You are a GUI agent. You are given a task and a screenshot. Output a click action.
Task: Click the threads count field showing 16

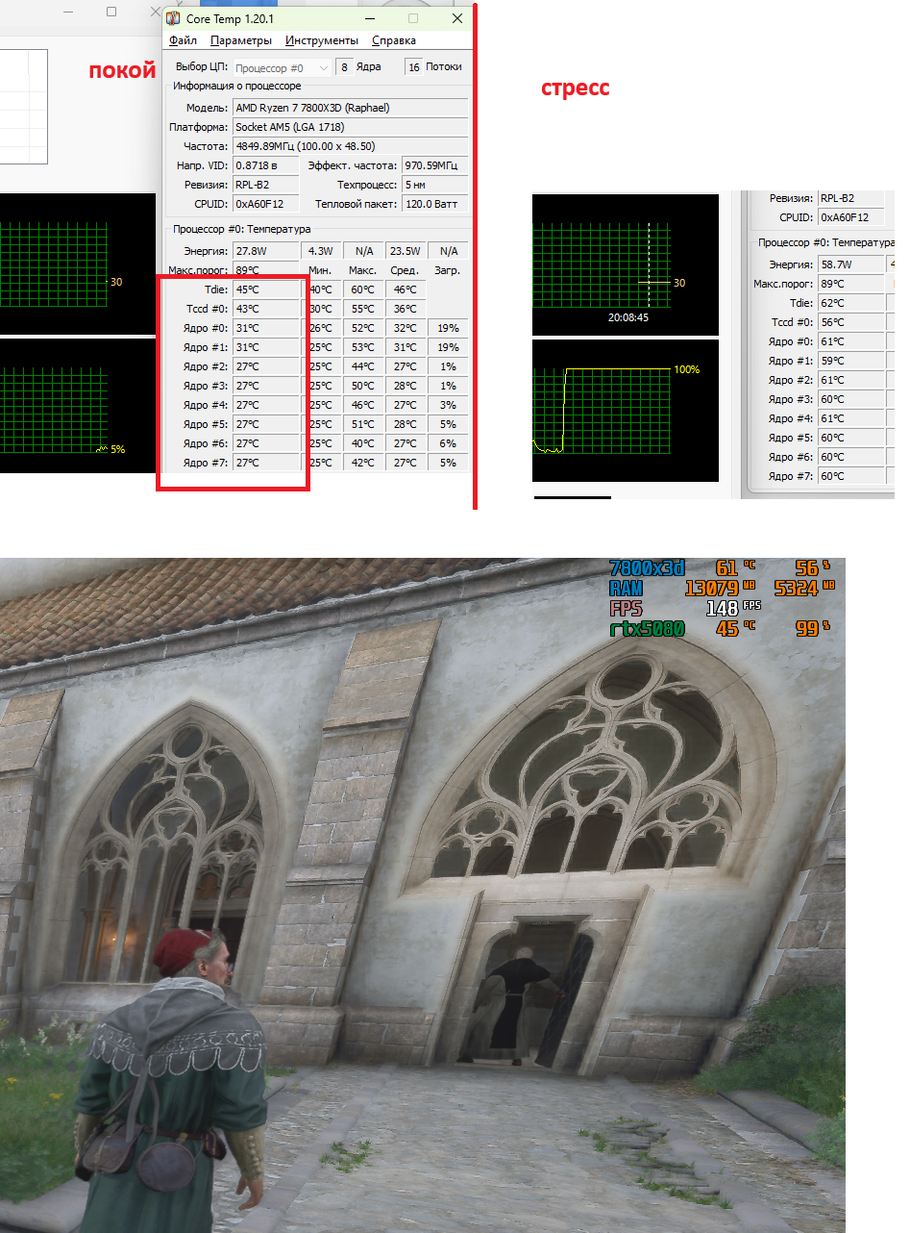[x=413, y=67]
